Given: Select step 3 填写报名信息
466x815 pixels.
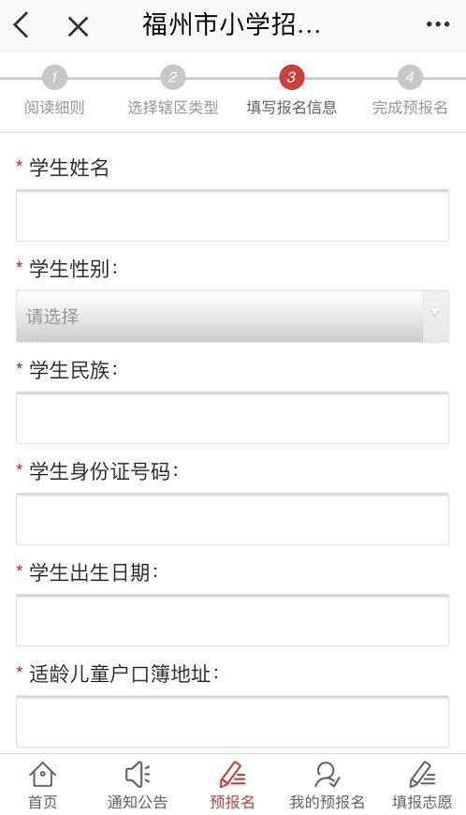Looking at the screenshot, I should 291,92.
